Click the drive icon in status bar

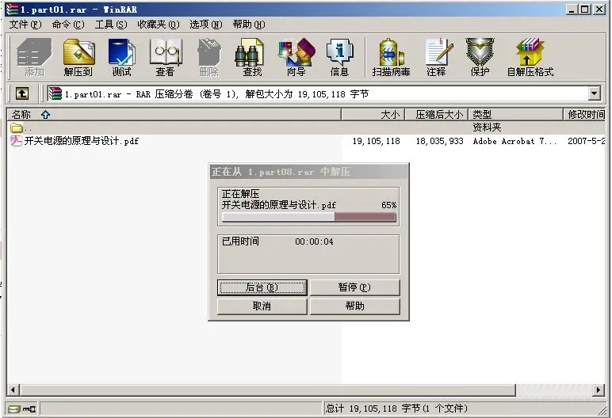coord(14,408)
